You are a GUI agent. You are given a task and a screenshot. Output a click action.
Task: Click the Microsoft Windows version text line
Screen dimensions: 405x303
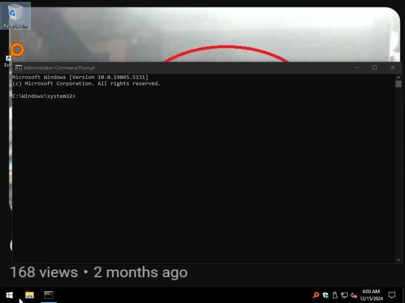(x=80, y=77)
